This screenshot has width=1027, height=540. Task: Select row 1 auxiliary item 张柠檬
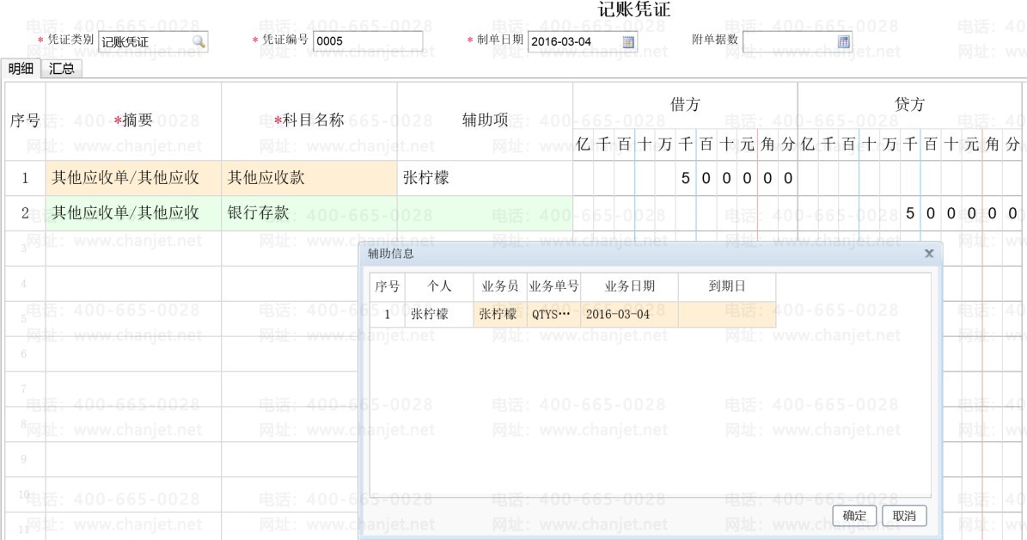(485, 178)
